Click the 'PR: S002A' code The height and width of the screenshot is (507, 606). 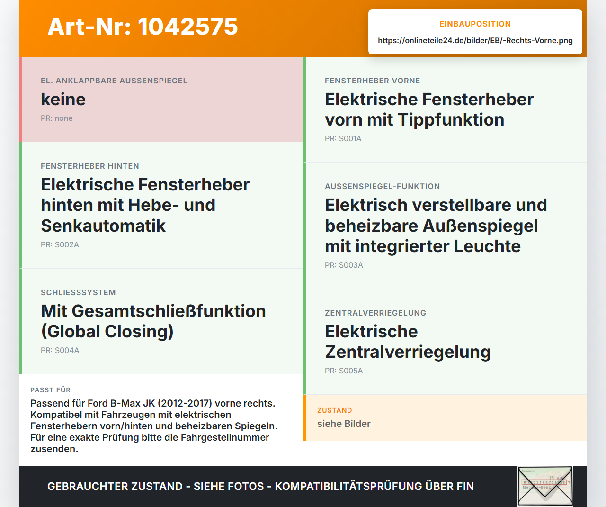point(60,245)
